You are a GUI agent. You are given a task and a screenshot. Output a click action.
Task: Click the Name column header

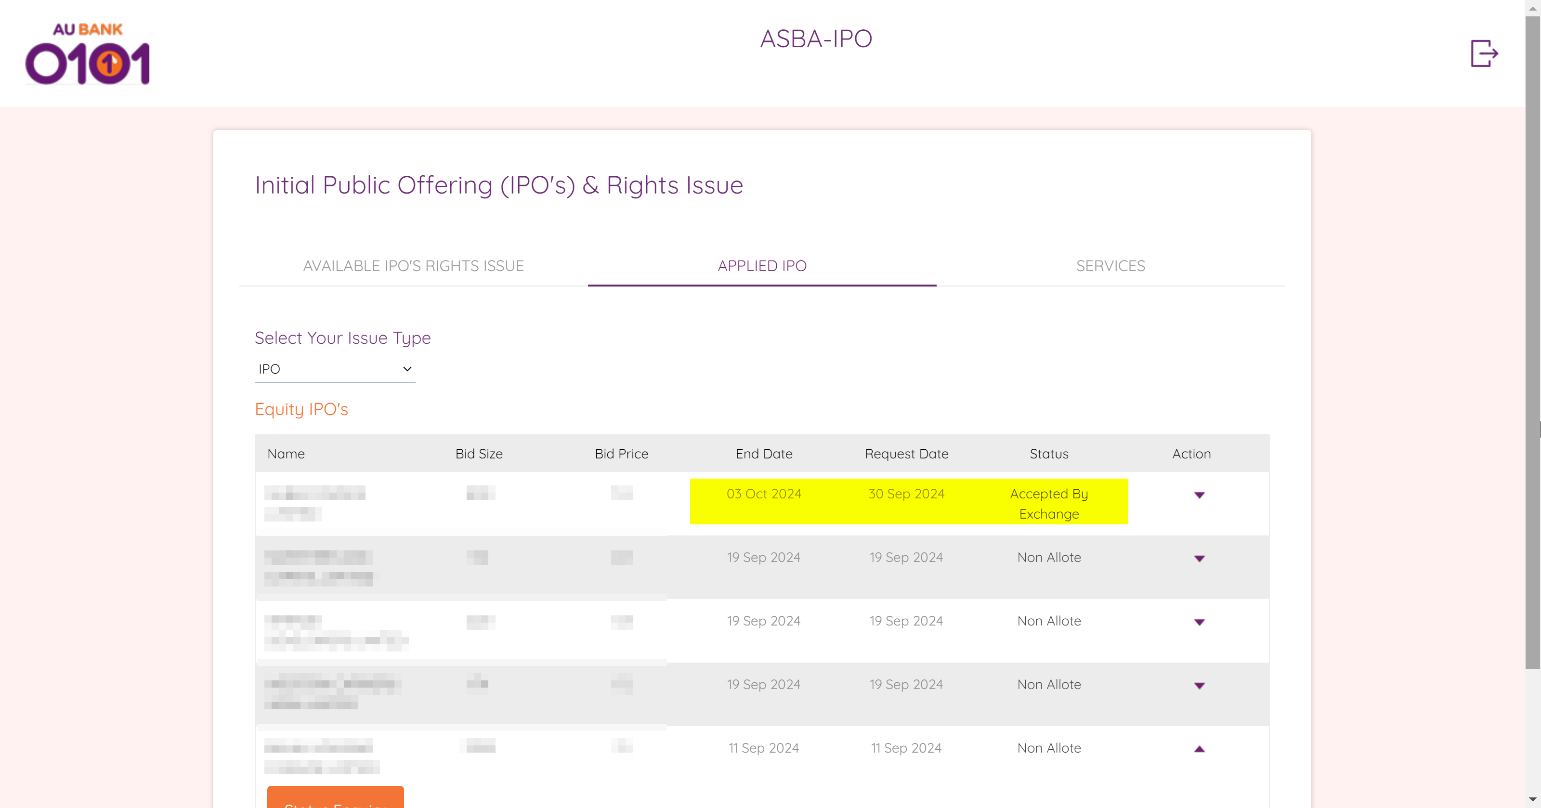point(286,453)
